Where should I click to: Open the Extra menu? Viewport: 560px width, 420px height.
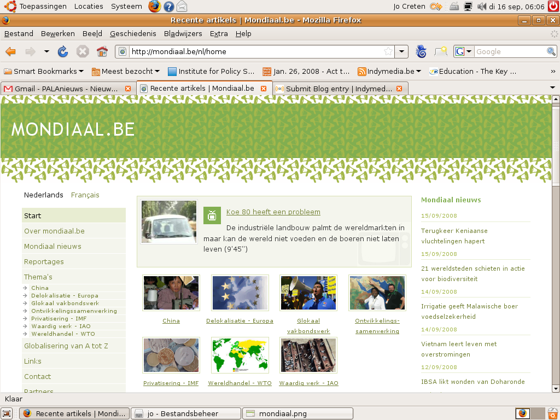219,33
